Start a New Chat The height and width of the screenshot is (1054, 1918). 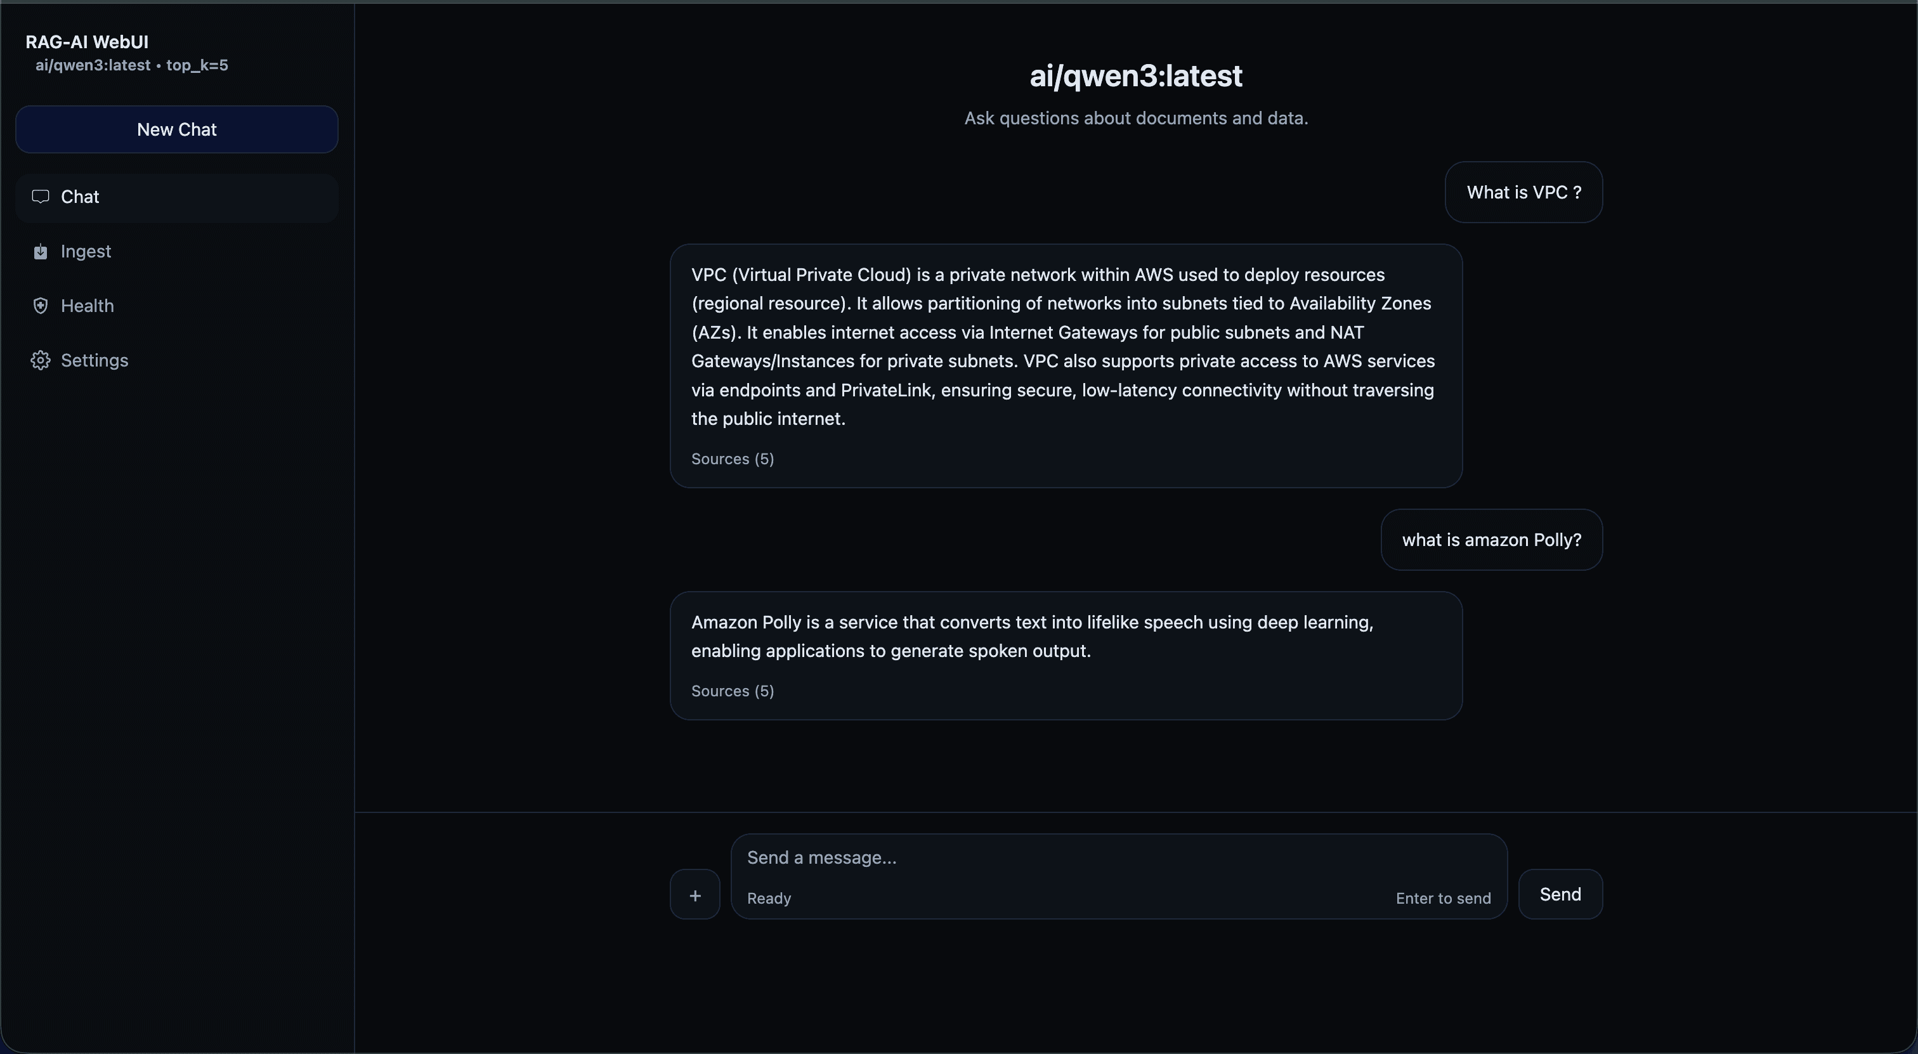pos(176,129)
